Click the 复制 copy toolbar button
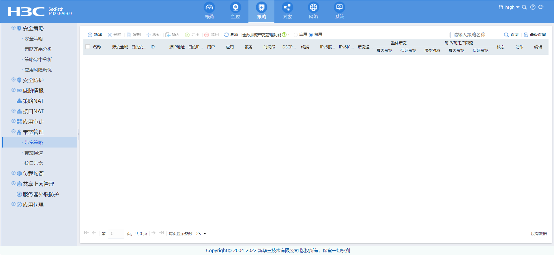 (134, 35)
